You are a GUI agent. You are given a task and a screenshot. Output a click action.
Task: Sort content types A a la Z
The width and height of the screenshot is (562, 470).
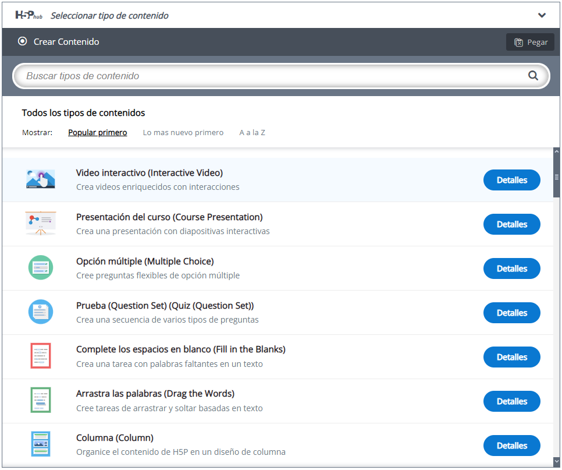click(252, 133)
